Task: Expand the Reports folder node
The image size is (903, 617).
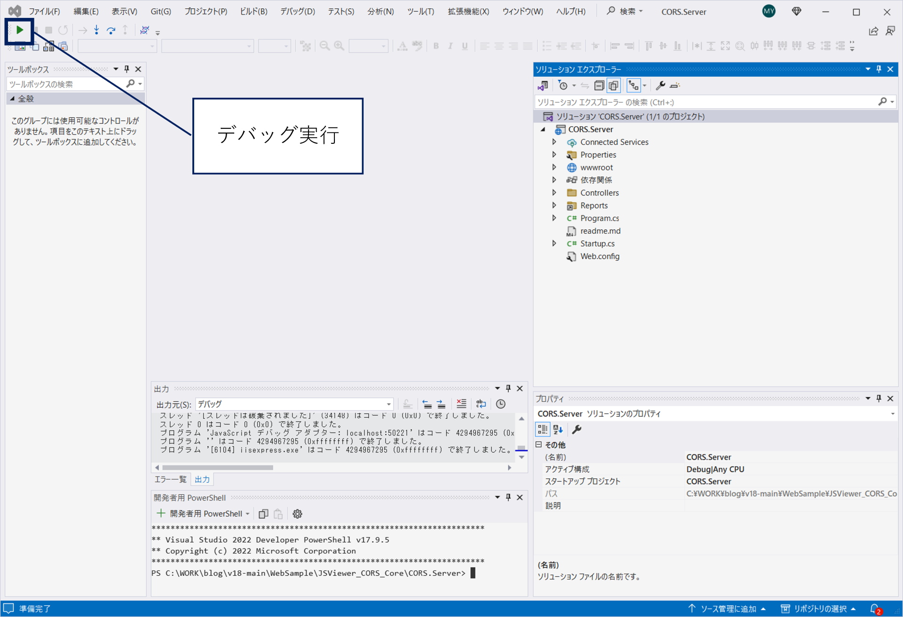Action: point(554,205)
